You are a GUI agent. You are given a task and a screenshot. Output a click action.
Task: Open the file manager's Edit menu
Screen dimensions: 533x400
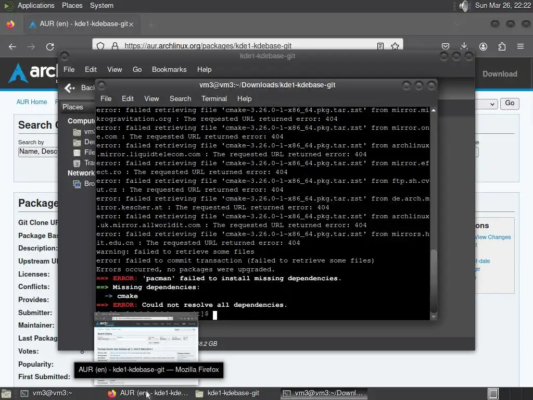tap(91, 69)
